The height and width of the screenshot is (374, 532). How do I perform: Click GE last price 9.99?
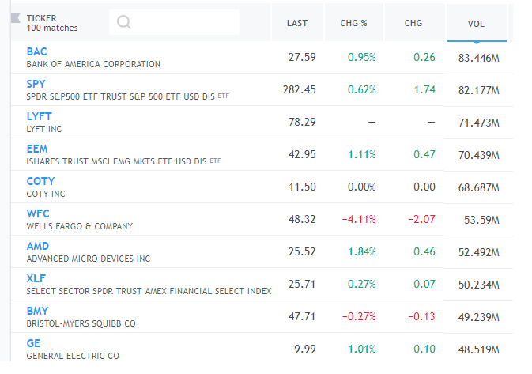pyautogui.click(x=304, y=349)
